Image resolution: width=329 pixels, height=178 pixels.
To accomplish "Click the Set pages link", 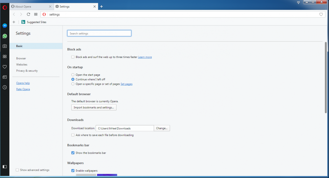I will pos(126,84).
